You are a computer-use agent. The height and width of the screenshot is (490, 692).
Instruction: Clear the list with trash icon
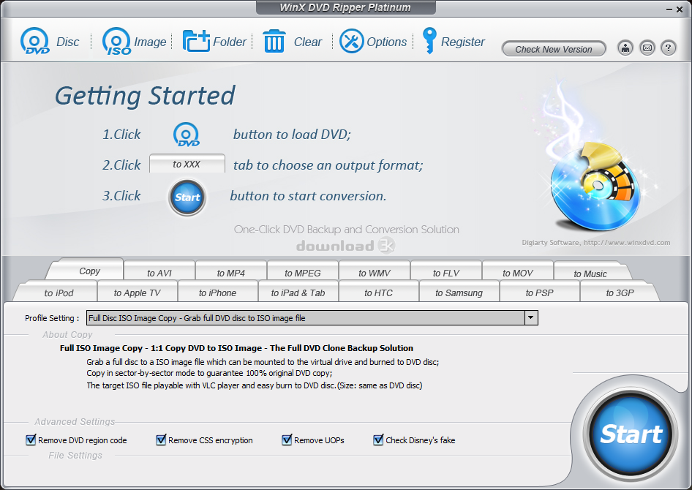(274, 42)
